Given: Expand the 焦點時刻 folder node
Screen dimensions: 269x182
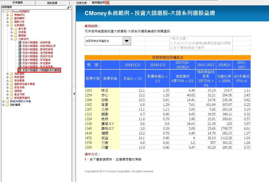Looking at the screenshot, I should [x=7, y=15].
